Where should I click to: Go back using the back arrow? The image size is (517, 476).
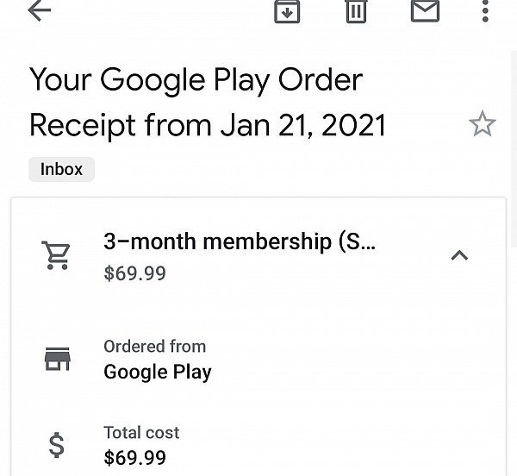(40, 10)
